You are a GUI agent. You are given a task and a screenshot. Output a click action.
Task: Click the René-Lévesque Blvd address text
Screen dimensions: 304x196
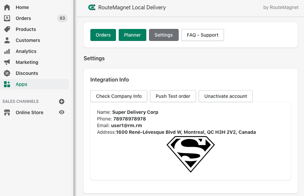click(x=186, y=132)
